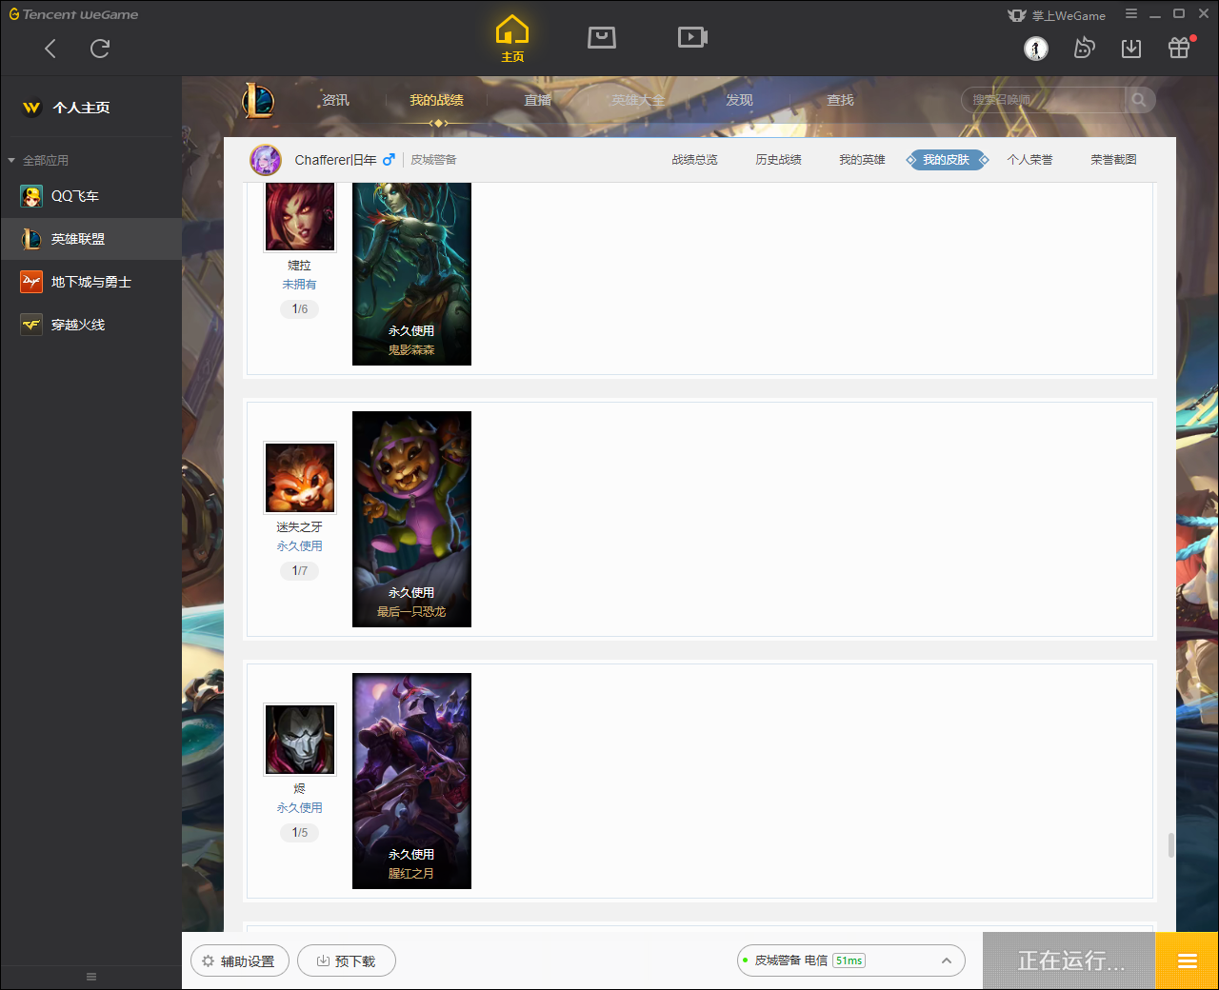Image resolution: width=1219 pixels, height=990 pixels.
Task: Open the 我的皮肤 sub-tab
Action: pos(947,160)
